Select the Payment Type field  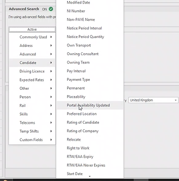coord(90,79)
